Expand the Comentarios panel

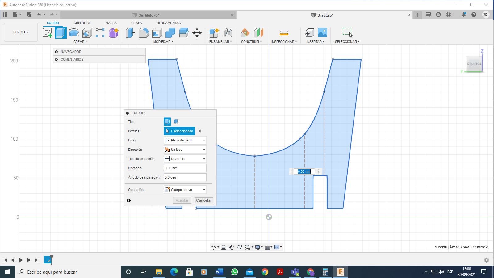57,59
